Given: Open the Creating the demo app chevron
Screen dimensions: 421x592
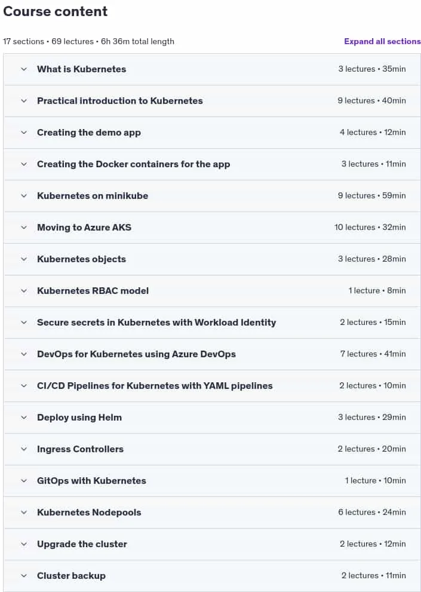Looking at the screenshot, I should coord(24,133).
